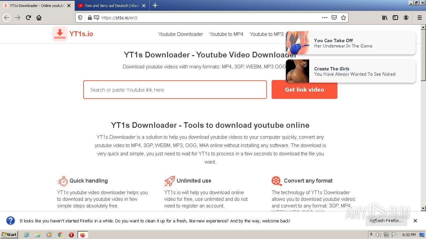
Task: Show sidebars icon in toolbar
Action: pos(395,18)
